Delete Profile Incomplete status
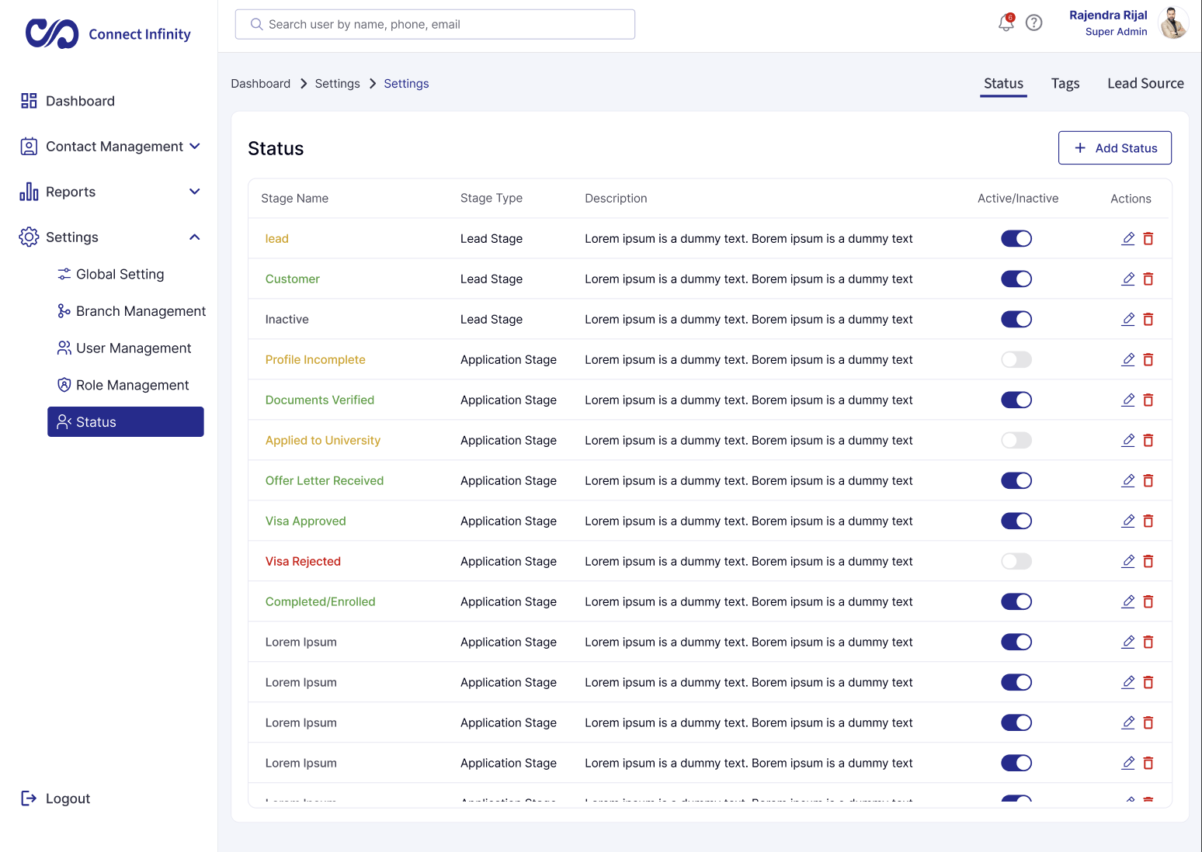The image size is (1202, 852). click(x=1148, y=359)
